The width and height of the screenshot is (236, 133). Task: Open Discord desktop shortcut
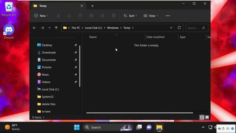(x=9, y=32)
